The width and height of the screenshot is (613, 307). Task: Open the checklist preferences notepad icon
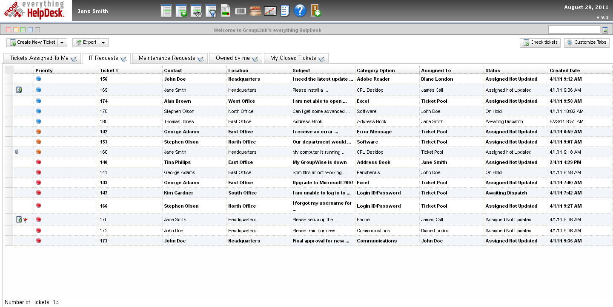(x=285, y=11)
